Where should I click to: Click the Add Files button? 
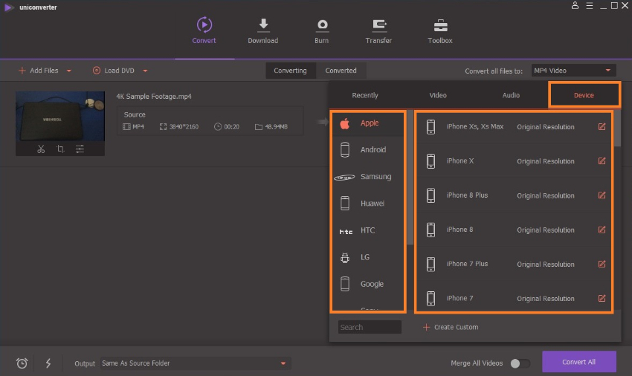(39, 71)
